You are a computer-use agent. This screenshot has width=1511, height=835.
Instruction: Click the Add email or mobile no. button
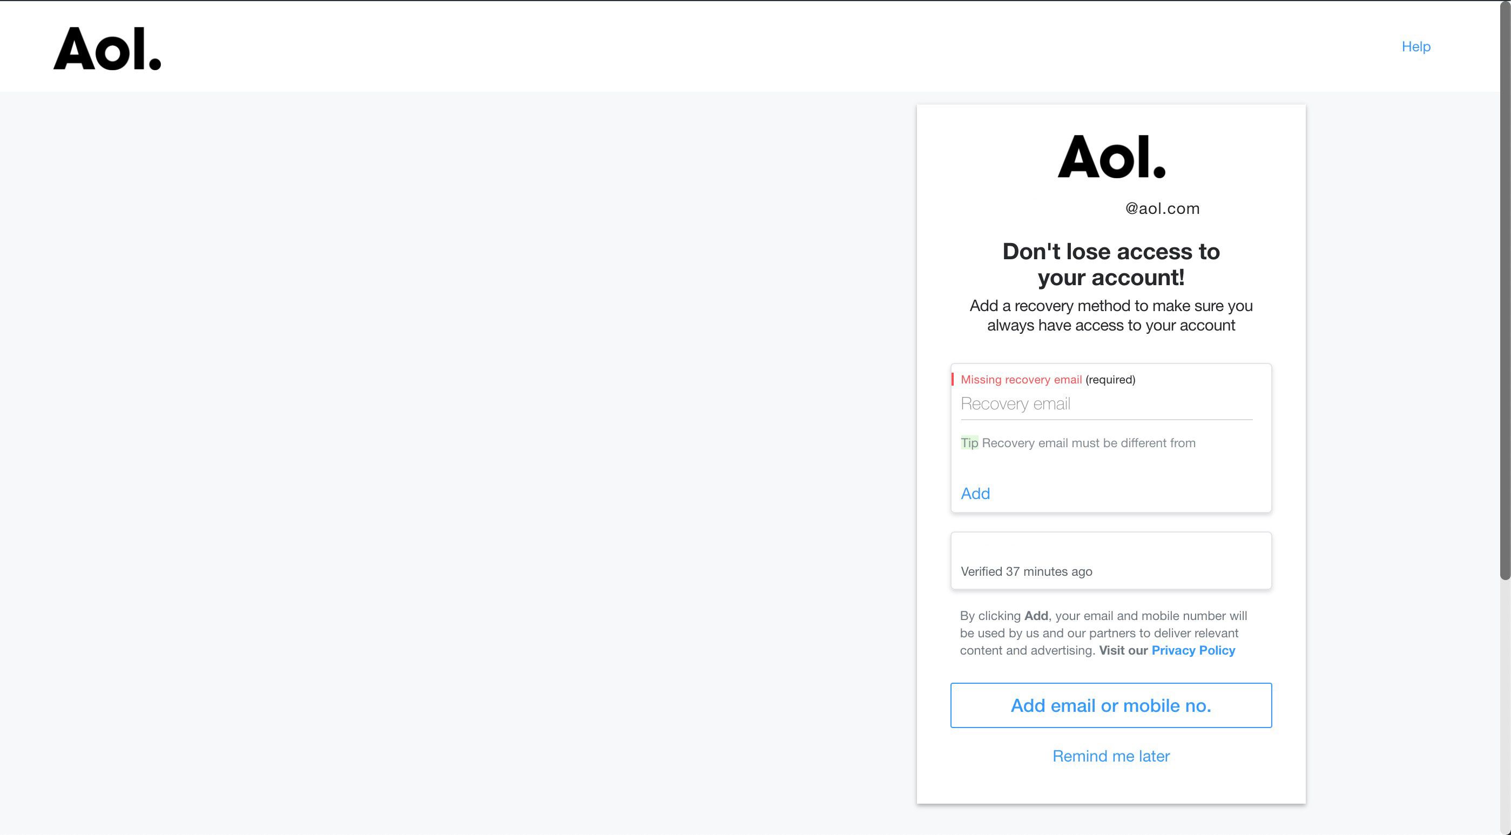[1111, 705]
